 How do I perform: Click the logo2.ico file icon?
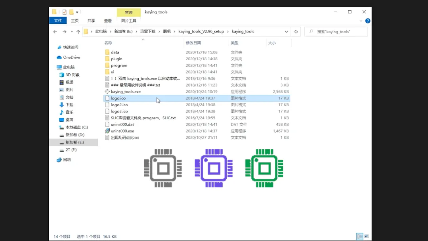107,105
